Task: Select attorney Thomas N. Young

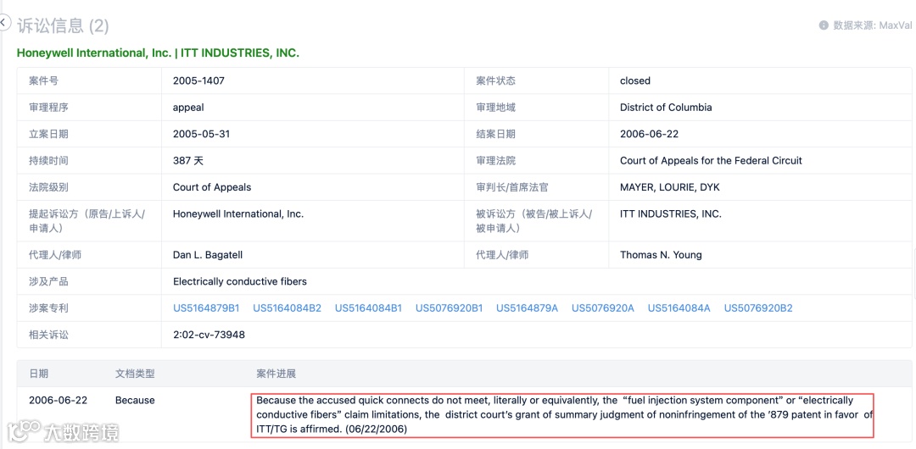Action: (661, 254)
